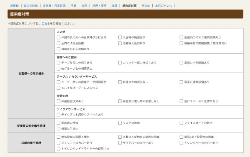The height and width of the screenshot is (157, 250).
Task: Open the その他 section link
Action: coord(146,5)
